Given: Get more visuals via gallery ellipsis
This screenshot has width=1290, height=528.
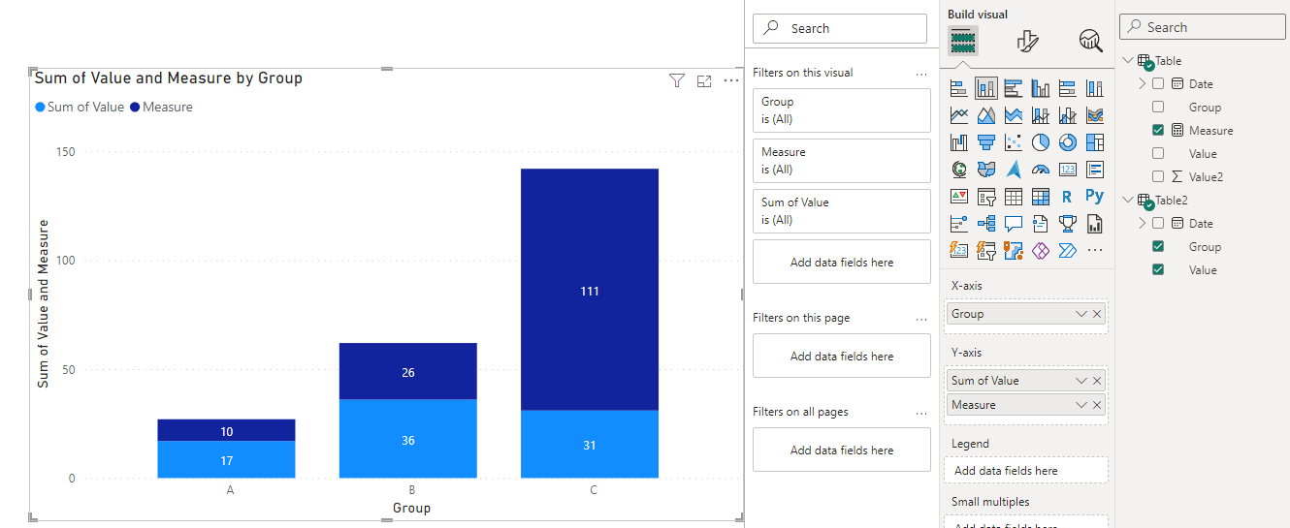Looking at the screenshot, I should coord(1095,250).
